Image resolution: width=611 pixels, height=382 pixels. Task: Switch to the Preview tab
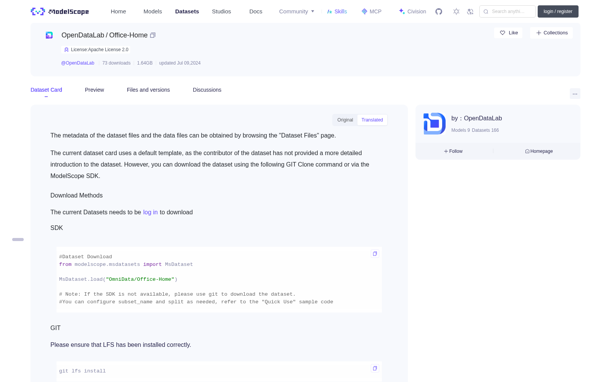94,90
